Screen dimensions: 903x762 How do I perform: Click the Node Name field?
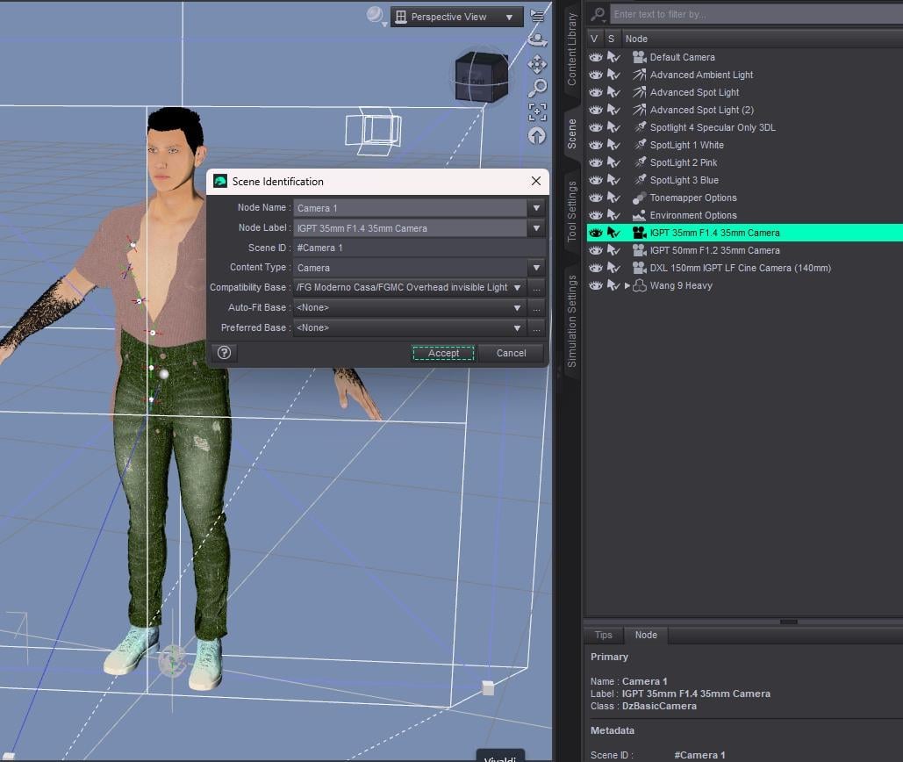click(x=410, y=208)
